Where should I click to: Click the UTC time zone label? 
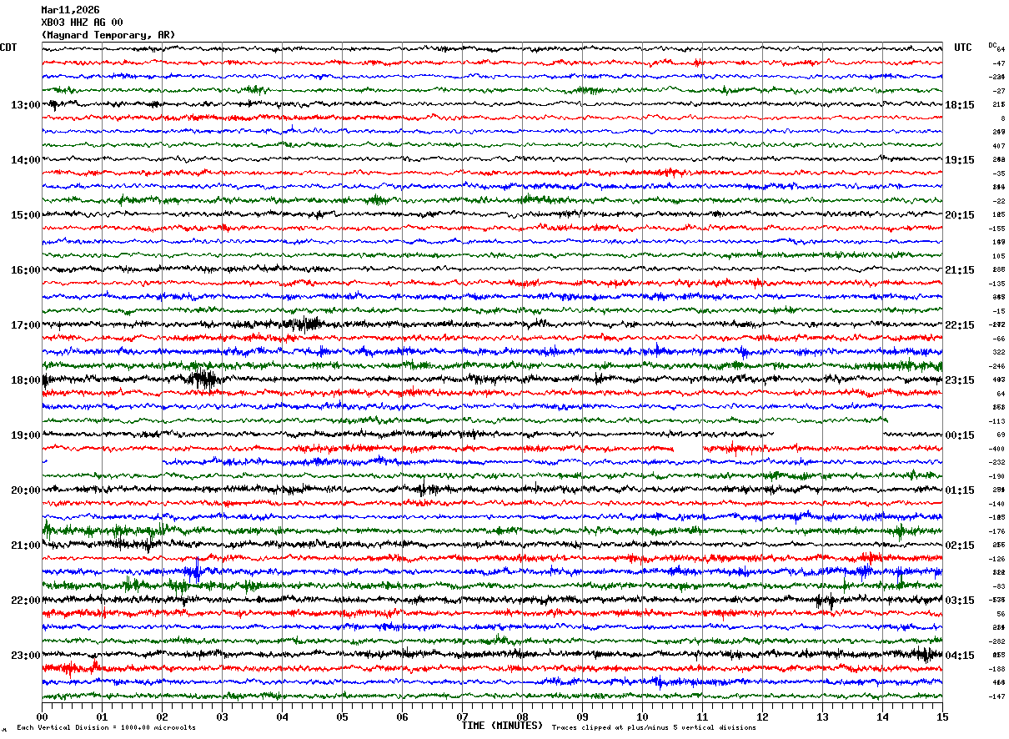click(963, 48)
